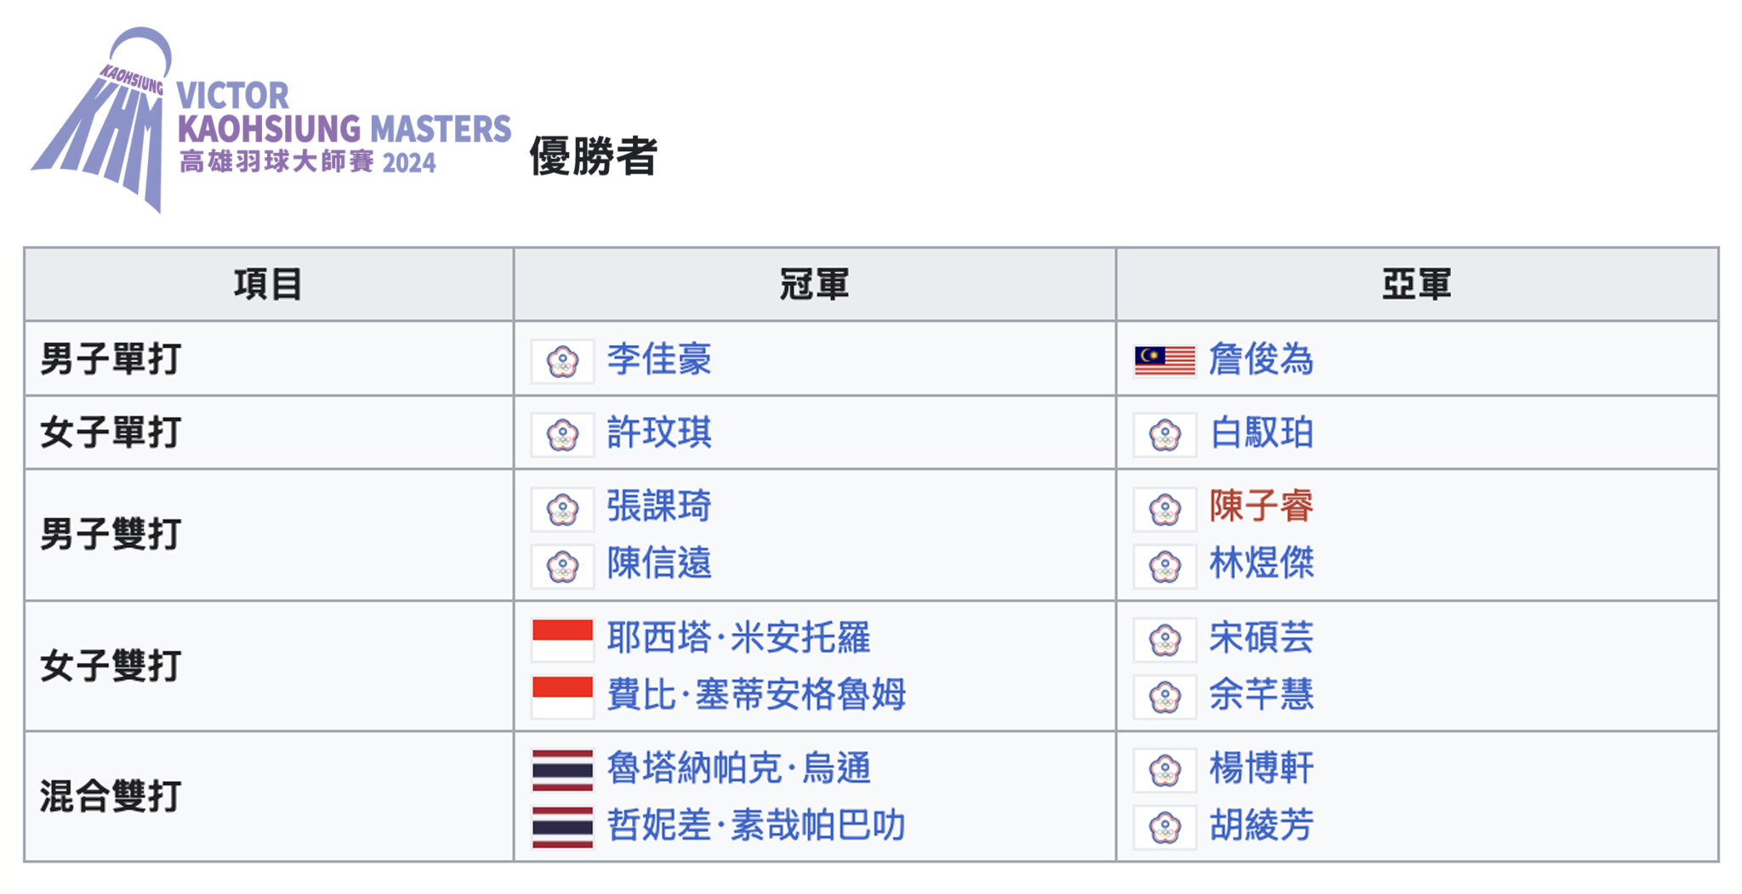Image resolution: width=1742 pixels, height=894 pixels.
Task: Open the 李佳豪 player link
Action: point(659,359)
